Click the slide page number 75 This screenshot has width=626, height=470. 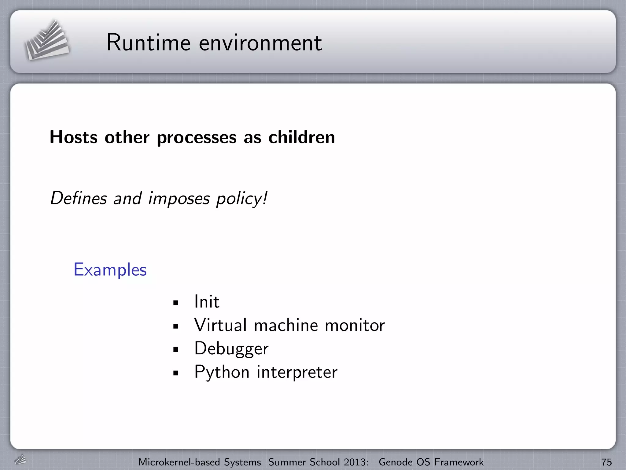pos(606,462)
